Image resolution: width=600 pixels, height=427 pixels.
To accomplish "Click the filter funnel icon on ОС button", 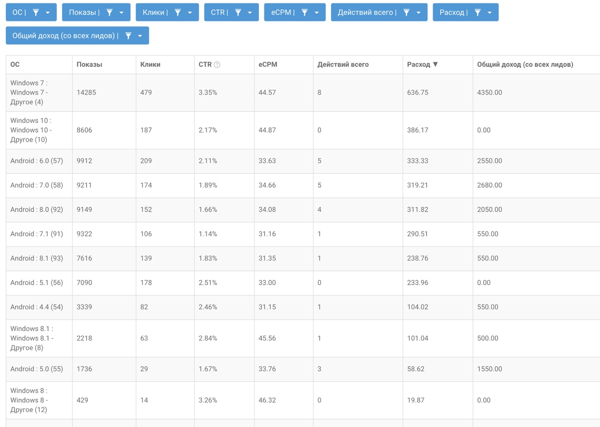I will coord(36,13).
